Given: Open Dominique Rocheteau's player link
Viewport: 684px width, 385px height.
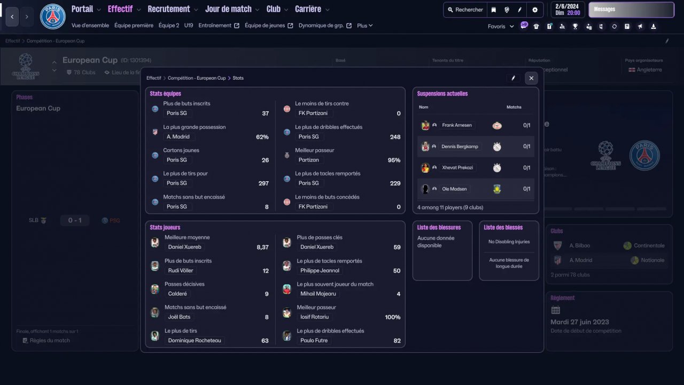Looking at the screenshot, I should coord(195,341).
